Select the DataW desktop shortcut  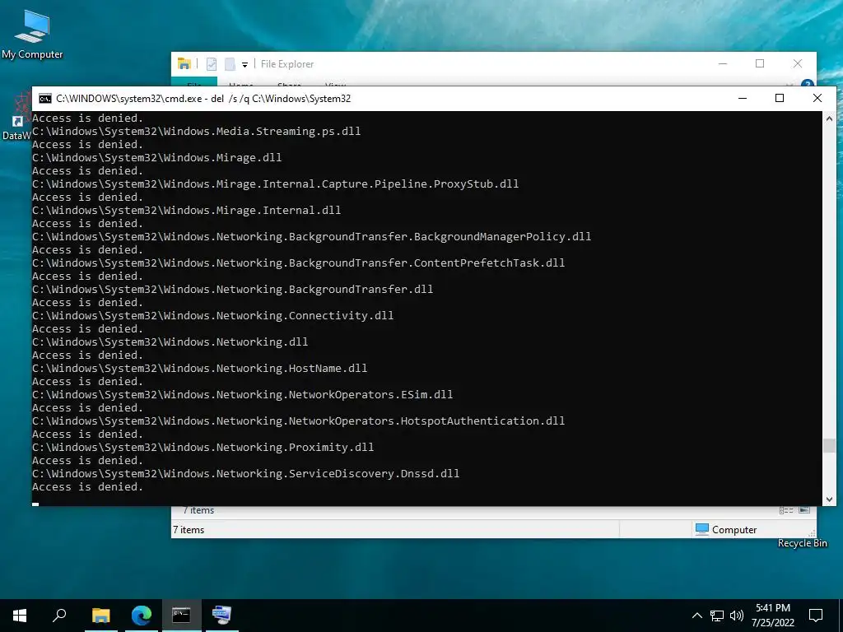tap(16, 117)
